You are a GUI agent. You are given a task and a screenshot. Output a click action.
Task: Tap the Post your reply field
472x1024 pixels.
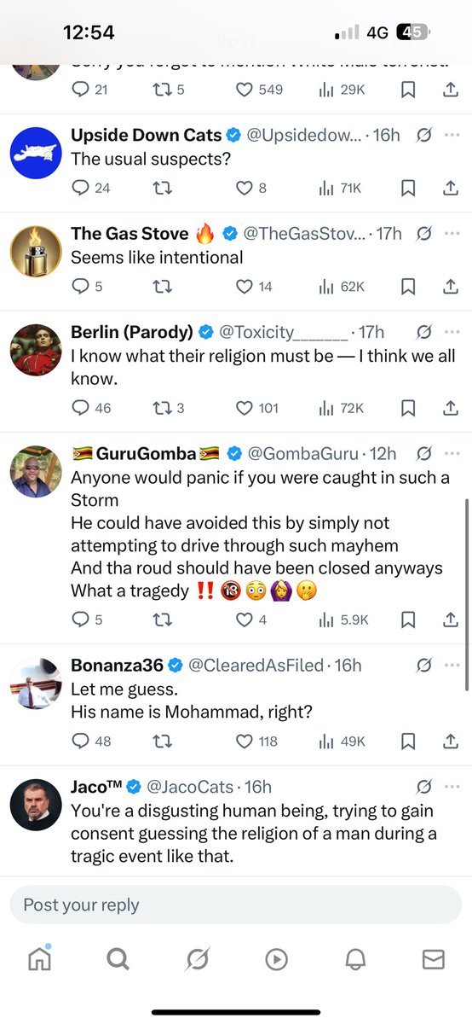236,905
